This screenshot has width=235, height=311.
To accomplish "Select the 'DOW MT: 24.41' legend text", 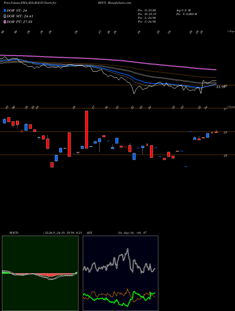I will coord(20,16).
